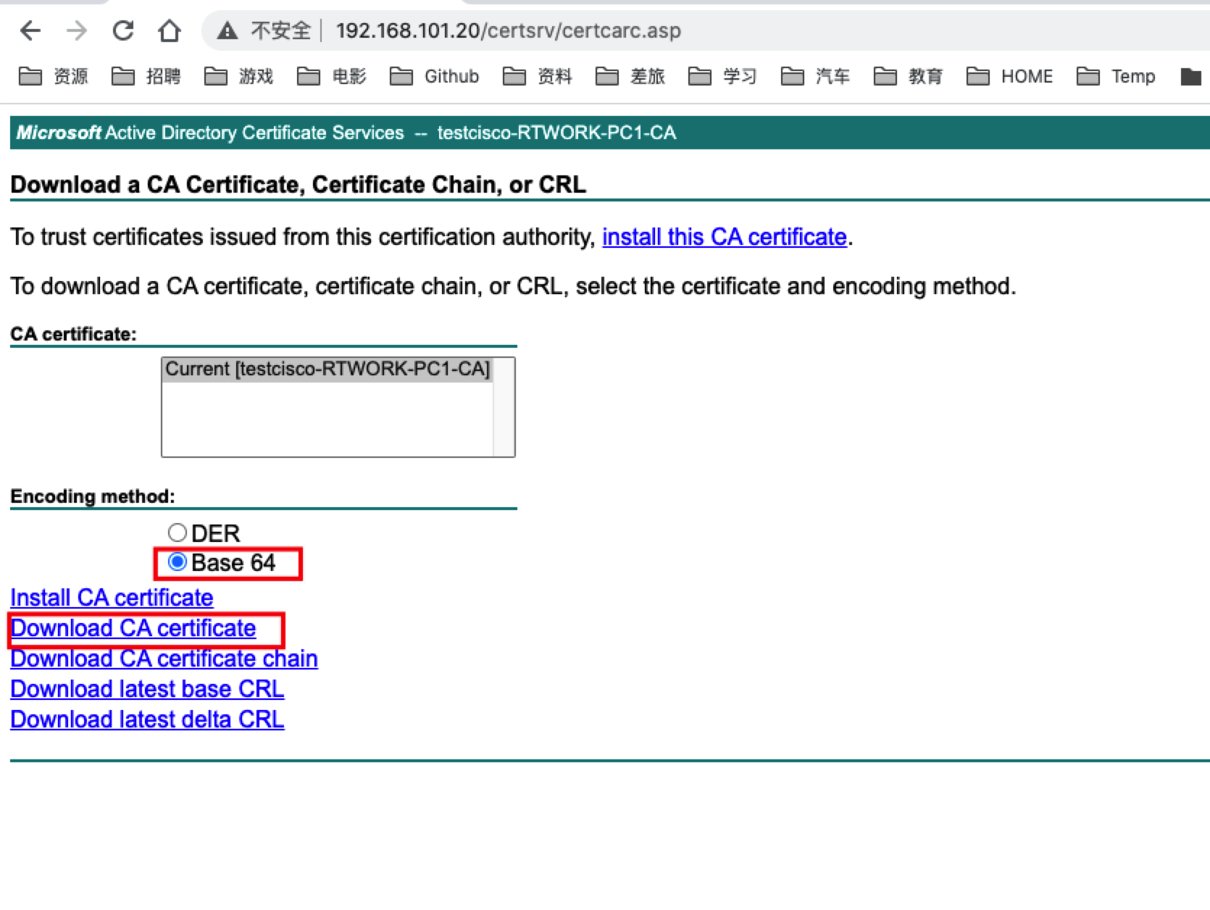Image resolution: width=1210 pixels, height=910 pixels.
Task: Click Download latest base CRL
Action: click(x=147, y=689)
